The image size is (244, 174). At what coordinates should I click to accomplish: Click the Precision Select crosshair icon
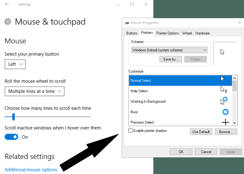click(226, 122)
